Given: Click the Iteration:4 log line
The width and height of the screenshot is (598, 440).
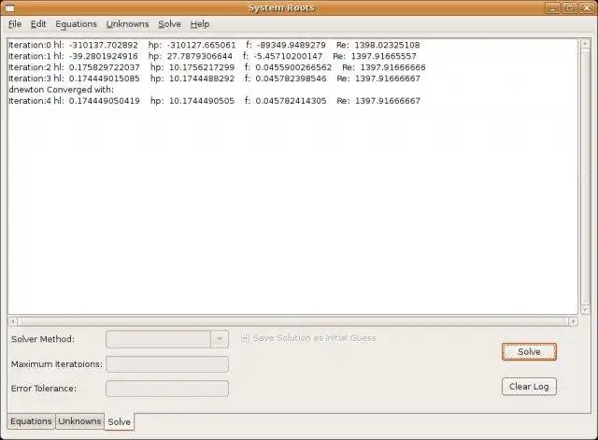Looking at the screenshot, I should click(214, 101).
